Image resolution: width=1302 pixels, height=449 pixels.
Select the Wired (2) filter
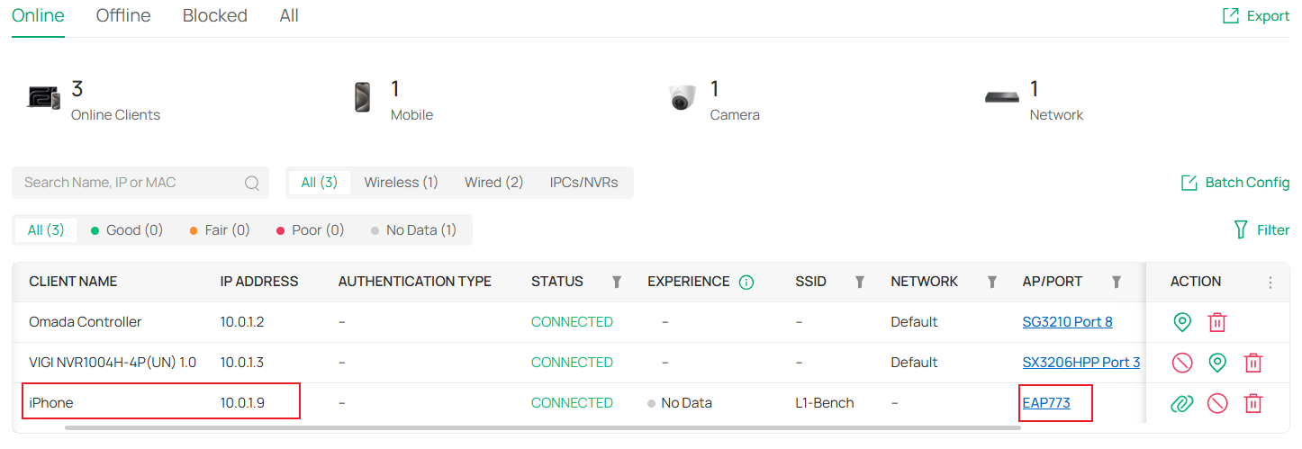493,183
